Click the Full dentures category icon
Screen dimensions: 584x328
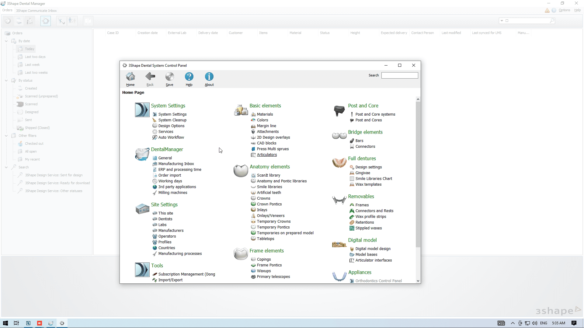tap(339, 163)
